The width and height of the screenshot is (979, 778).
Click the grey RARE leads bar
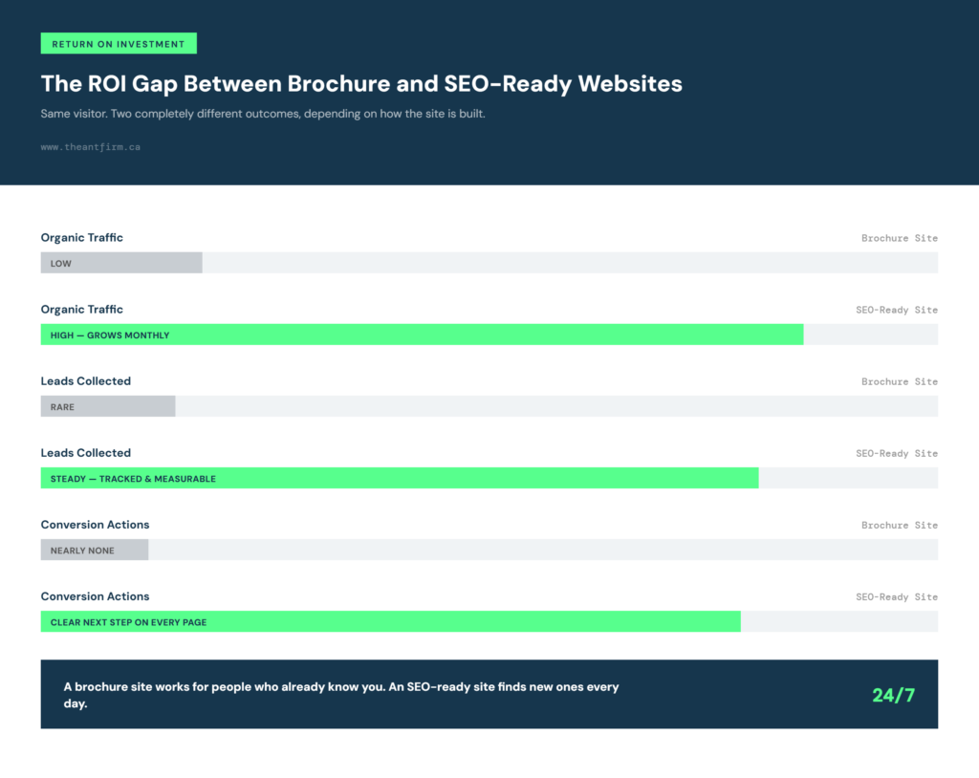tap(108, 406)
